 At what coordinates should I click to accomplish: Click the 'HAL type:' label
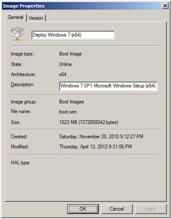(21, 163)
